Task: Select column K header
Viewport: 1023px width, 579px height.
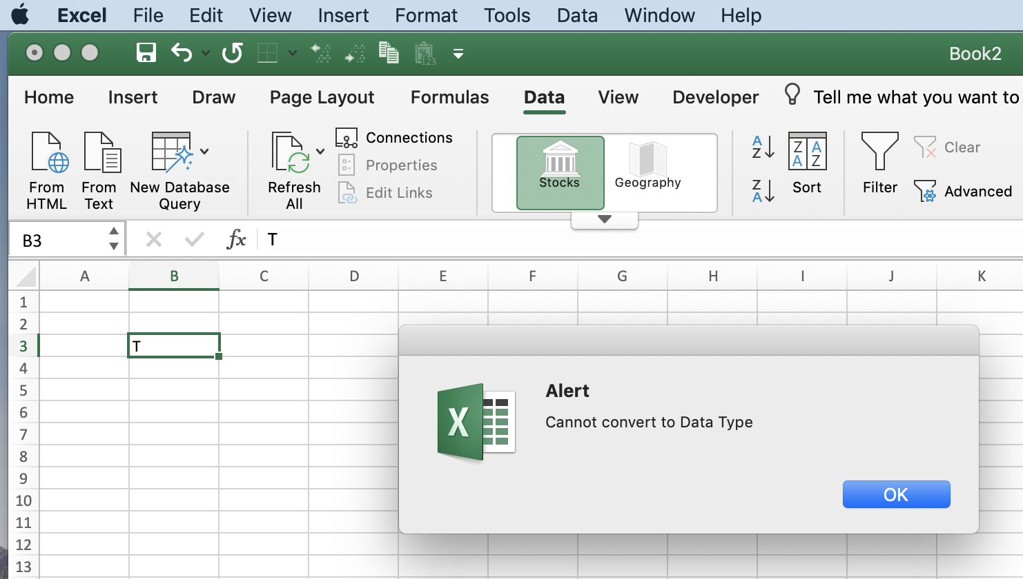Action: coord(981,276)
